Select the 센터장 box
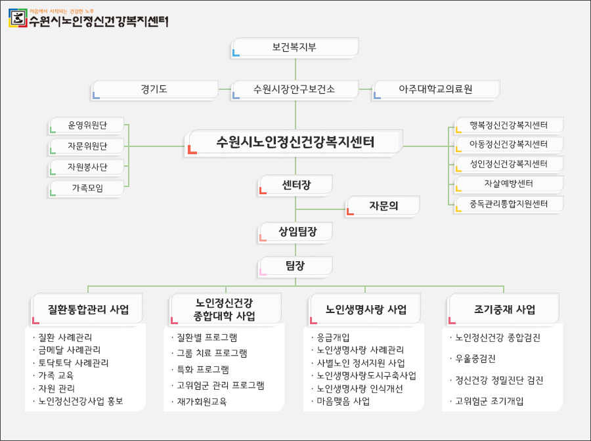The height and width of the screenshot is (441, 591). tap(295, 185)
